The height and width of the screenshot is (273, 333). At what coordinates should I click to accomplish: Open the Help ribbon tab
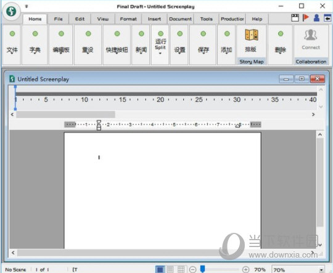coord(257,19)
